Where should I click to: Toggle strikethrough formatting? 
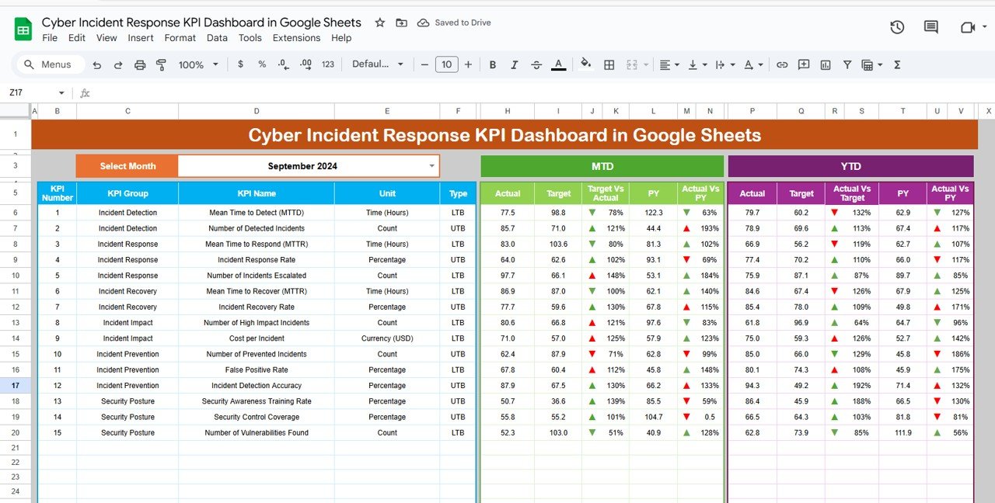coord(536,64)
